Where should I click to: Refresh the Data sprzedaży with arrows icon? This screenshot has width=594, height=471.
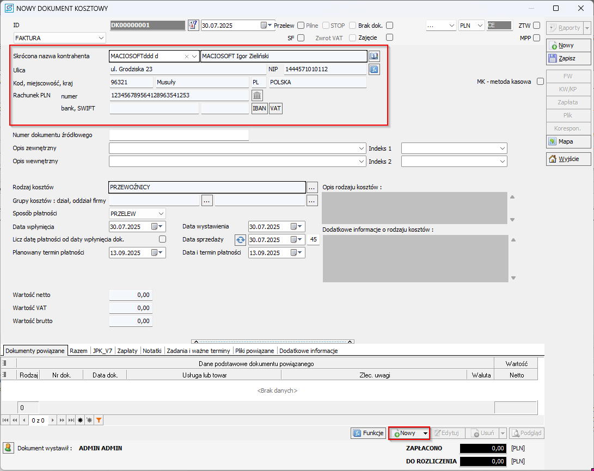click(240, 240)
